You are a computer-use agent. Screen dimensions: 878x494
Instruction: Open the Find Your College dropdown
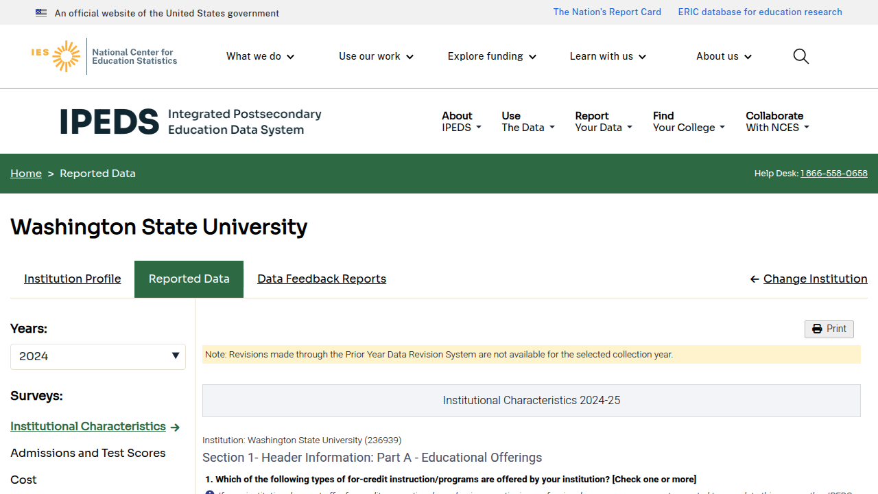(x=689, y=121)
